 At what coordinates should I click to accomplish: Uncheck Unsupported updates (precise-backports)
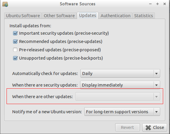tap(15, 58)
